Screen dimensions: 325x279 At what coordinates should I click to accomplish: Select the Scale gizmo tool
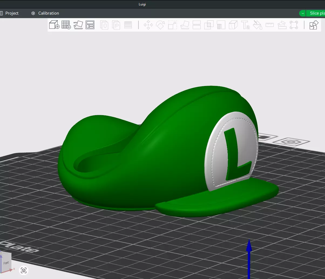point(172,25)
